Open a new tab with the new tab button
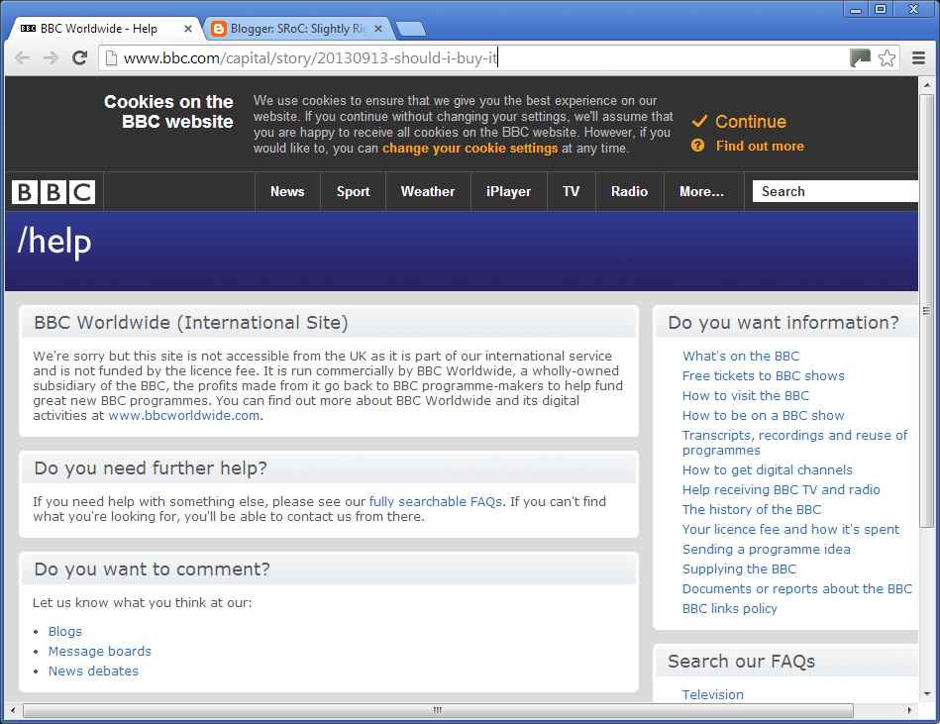Screen dimensions: 940x724 click(411, 29)
